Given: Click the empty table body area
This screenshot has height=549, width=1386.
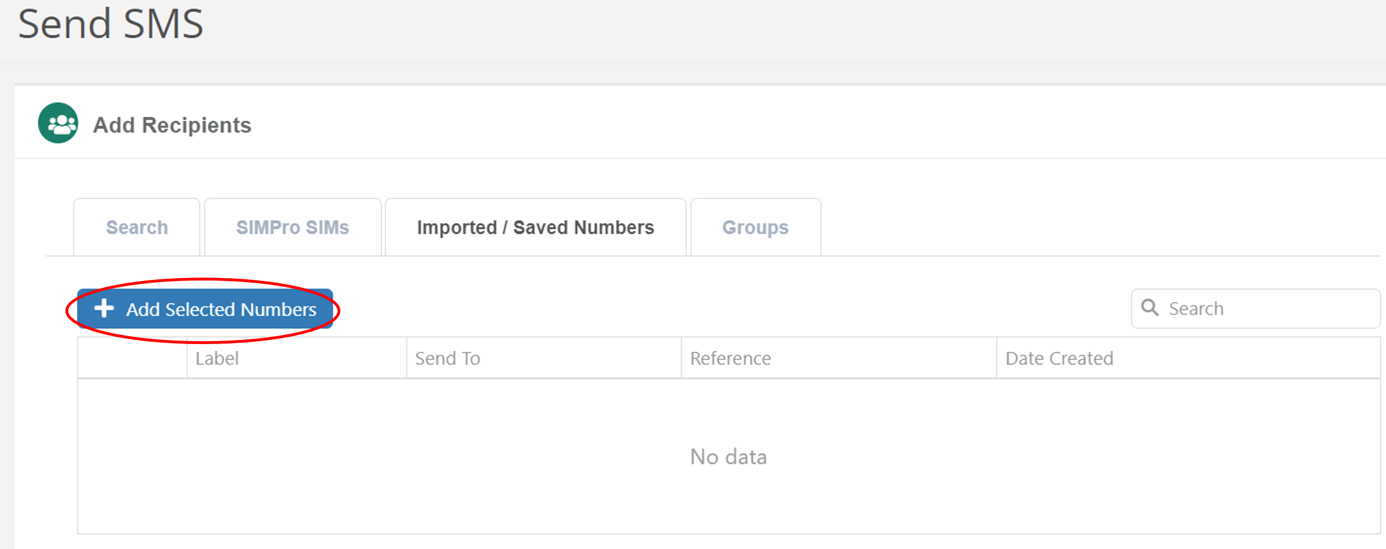Looking at the screenshot, I should [x=729, y=500].
